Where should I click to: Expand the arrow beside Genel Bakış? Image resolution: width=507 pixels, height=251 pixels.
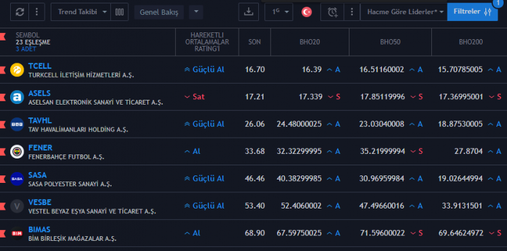[x=196, y=12]
